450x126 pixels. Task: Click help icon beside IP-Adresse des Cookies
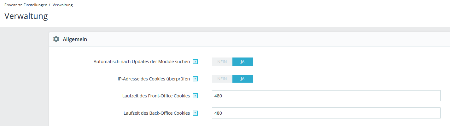(x=195, y=79)
